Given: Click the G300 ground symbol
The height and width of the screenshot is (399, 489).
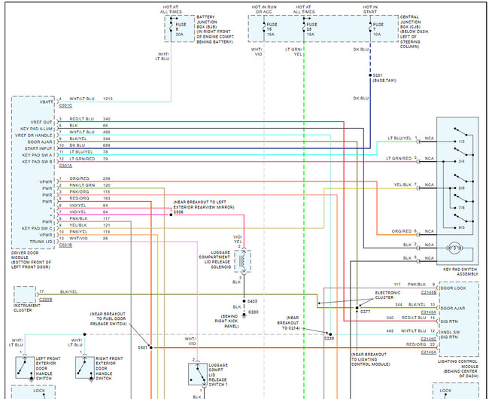Looking at the screenshot, I should (x=243, y=313).
